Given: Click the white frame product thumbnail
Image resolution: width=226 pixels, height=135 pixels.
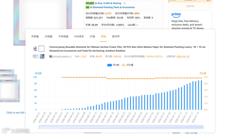Looking at the screenshot, I should (x=41, y=49).
